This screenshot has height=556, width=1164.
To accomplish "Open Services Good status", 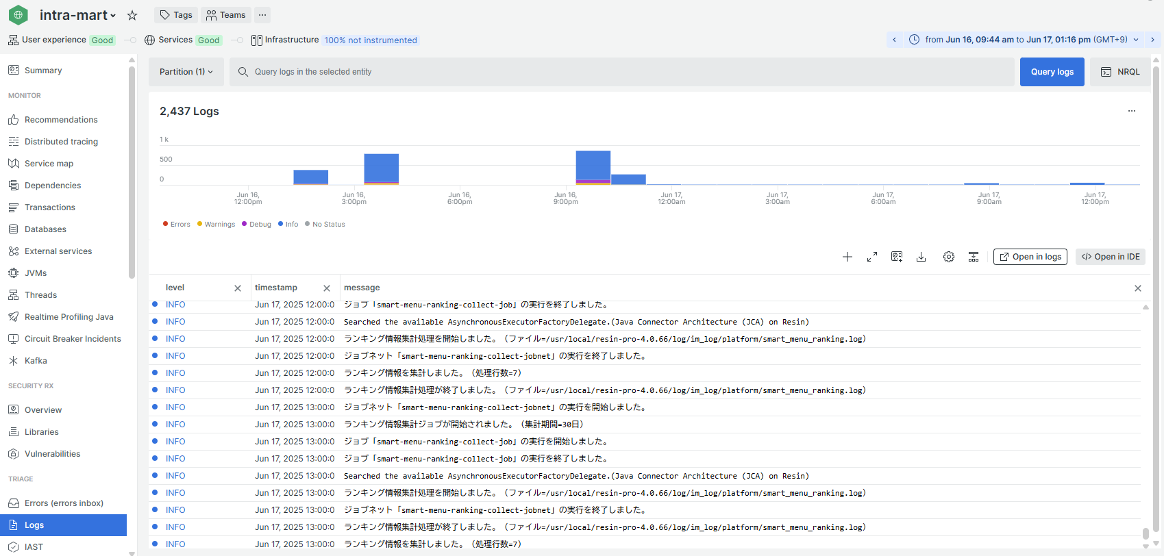I will coord(183,40).
